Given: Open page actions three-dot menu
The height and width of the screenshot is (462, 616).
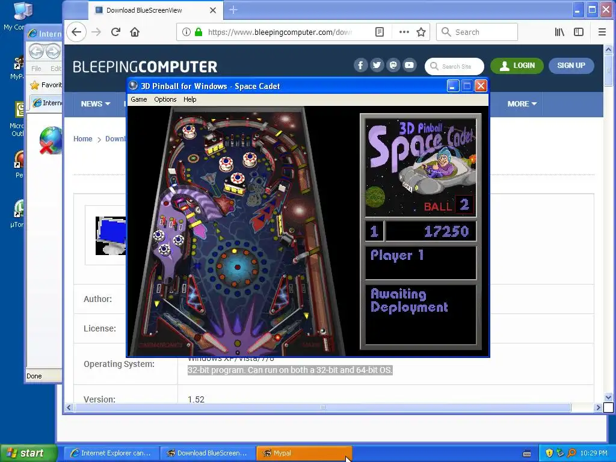Looking at the screenshot, I should (x=404, y=32).
